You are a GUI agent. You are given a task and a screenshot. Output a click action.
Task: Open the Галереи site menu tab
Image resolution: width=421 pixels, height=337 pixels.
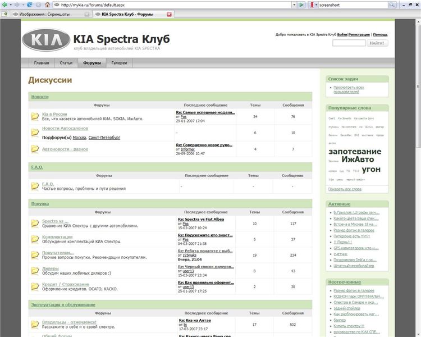(119, 63)
